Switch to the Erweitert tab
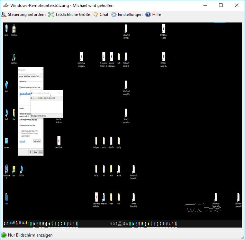Viewport: 245px width, 240px height. click(x=29, y=76)
